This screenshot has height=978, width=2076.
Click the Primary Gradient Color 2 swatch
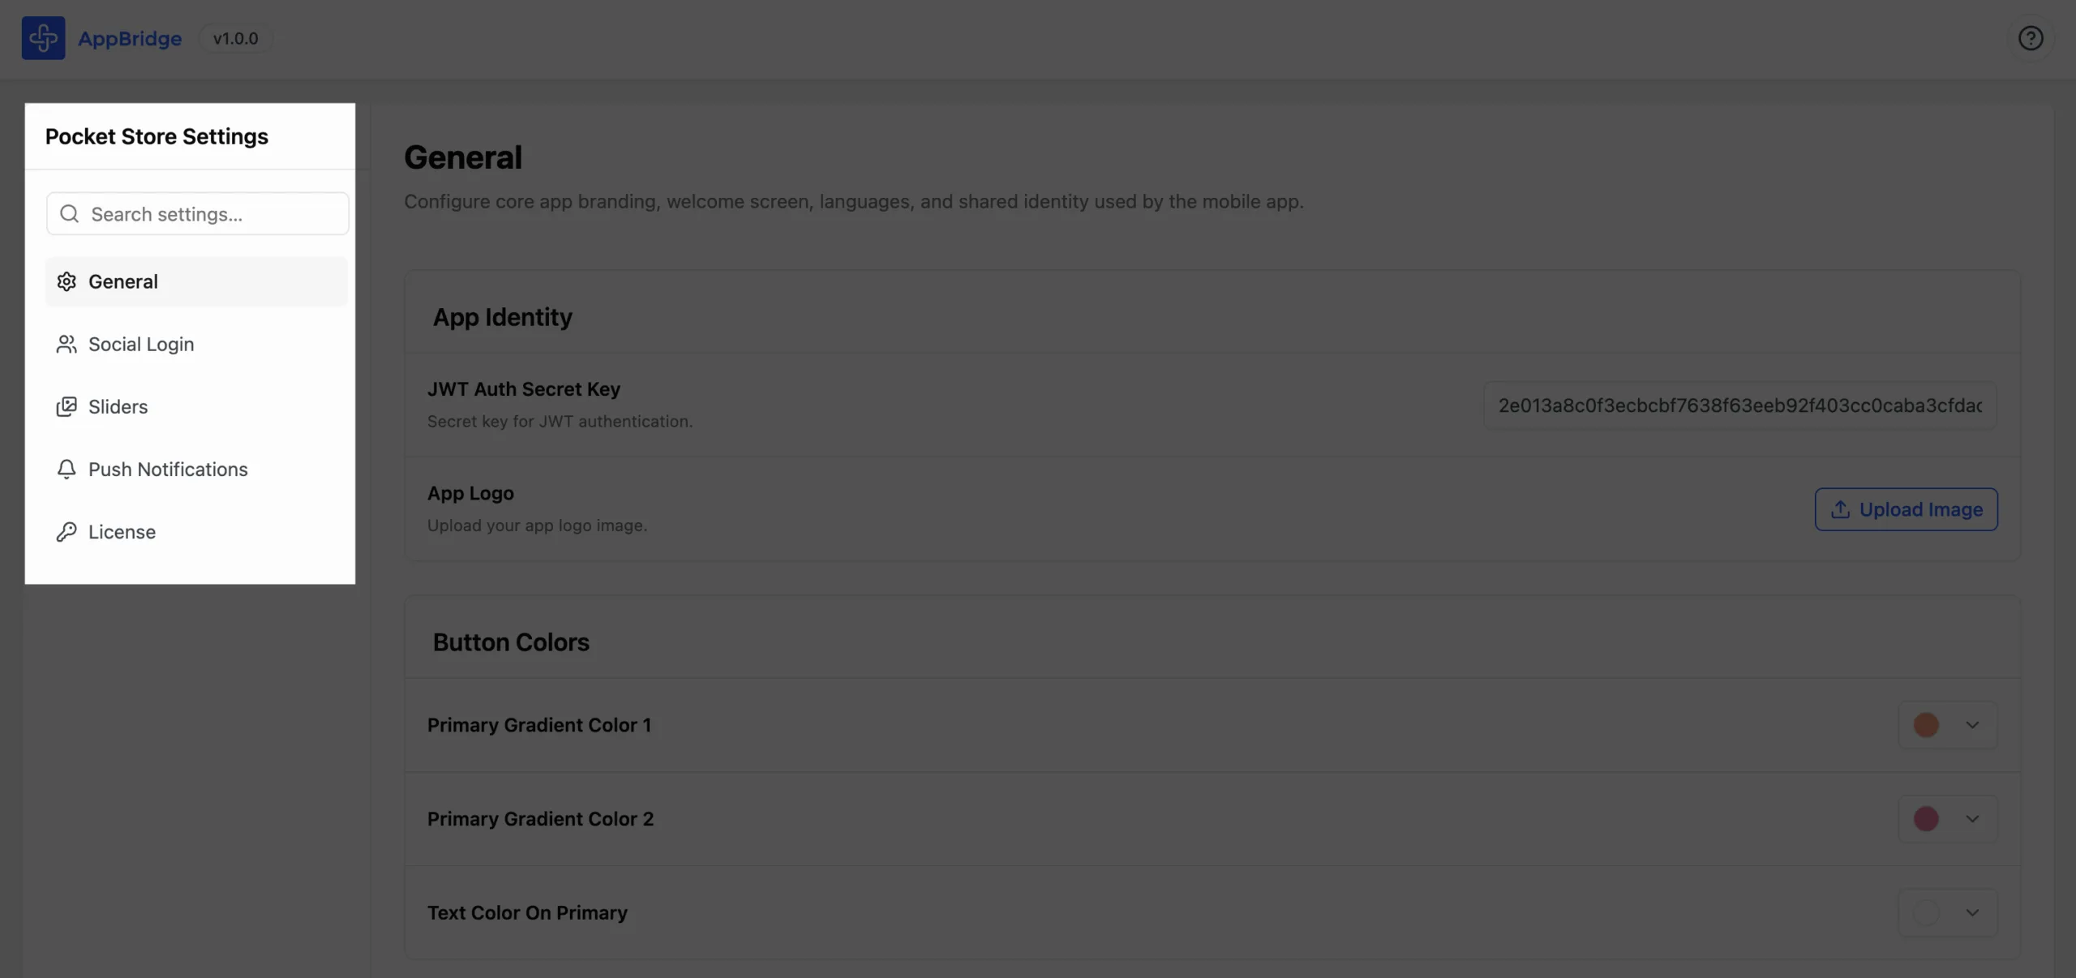pos(1926,819)
